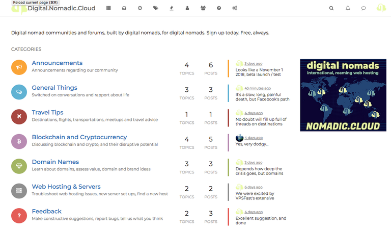The height and width of the screenshot is (229, 391).
Task: Click the Blockchain posts count '5'
Action: coord(211,139)
